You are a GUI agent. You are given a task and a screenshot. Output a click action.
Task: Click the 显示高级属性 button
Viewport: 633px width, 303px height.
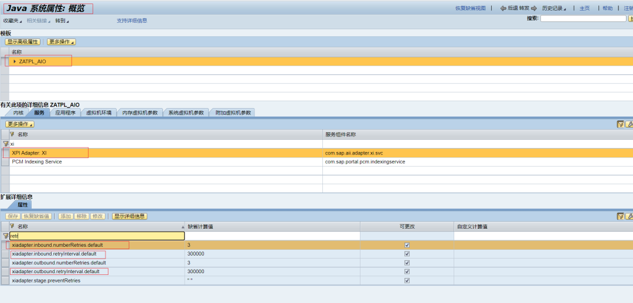(23, 42)
